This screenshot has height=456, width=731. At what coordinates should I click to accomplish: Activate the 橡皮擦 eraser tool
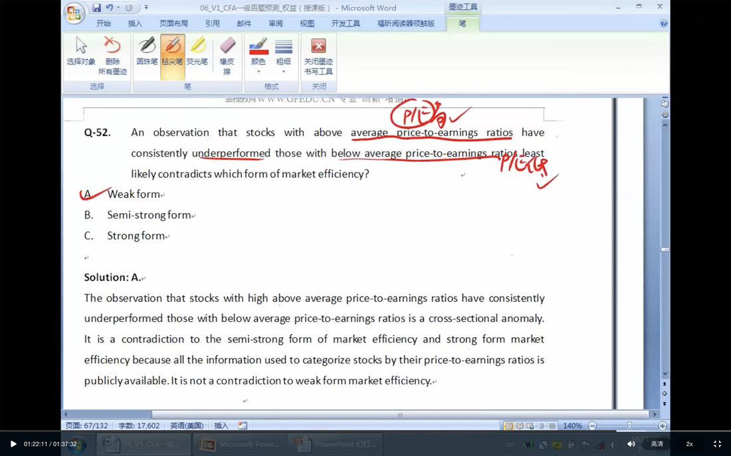click(227, 56)
